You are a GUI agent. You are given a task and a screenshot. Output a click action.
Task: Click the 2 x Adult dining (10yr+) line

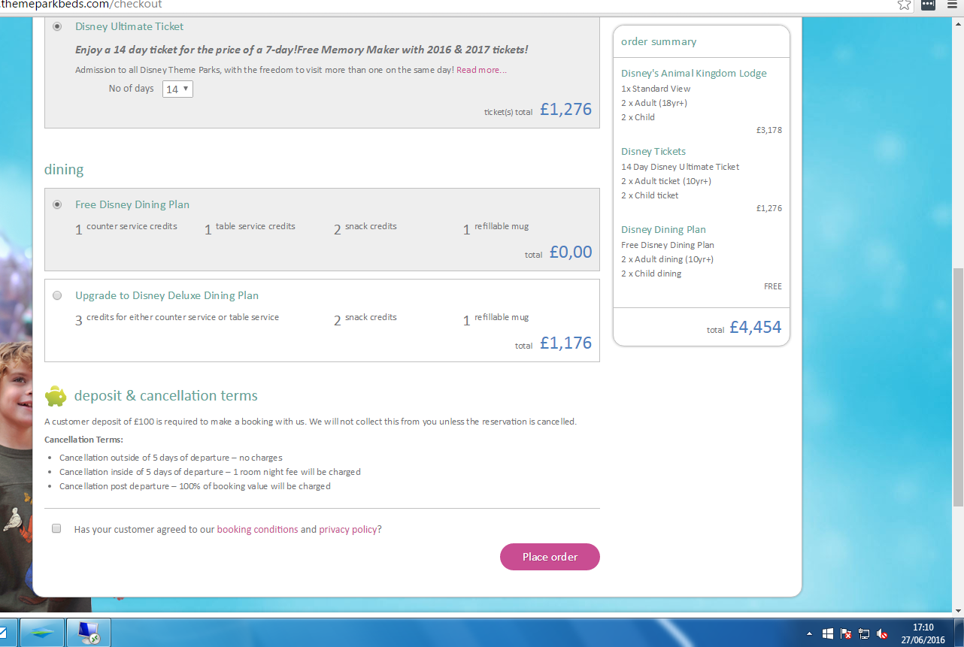coord(668,259)
